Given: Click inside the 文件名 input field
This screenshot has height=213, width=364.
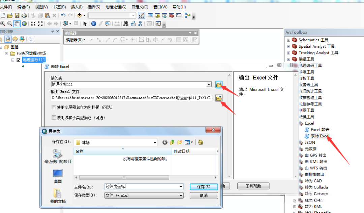Looking at the screenshot, I should 142,186.
